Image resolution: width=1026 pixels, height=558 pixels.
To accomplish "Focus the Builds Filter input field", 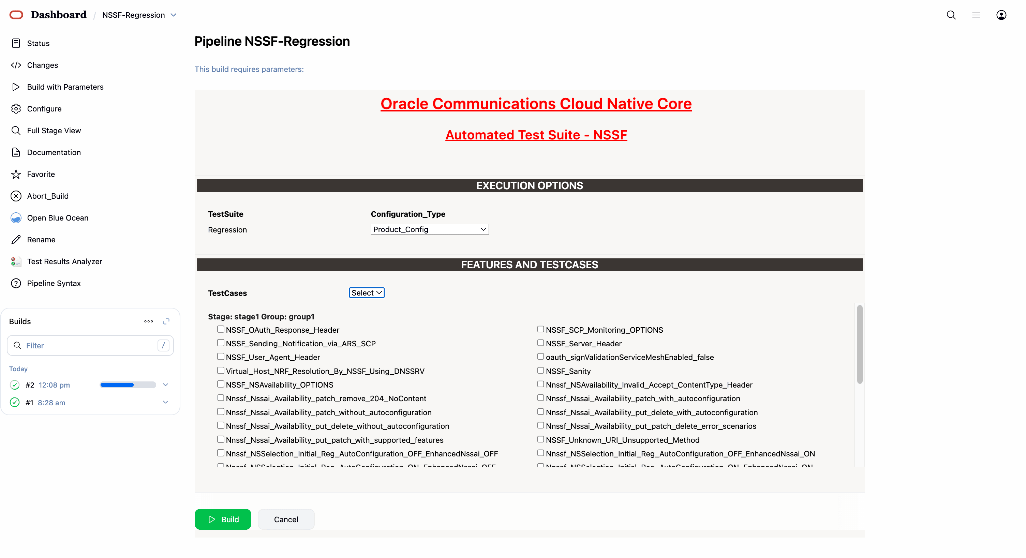I will pos(90,345).
